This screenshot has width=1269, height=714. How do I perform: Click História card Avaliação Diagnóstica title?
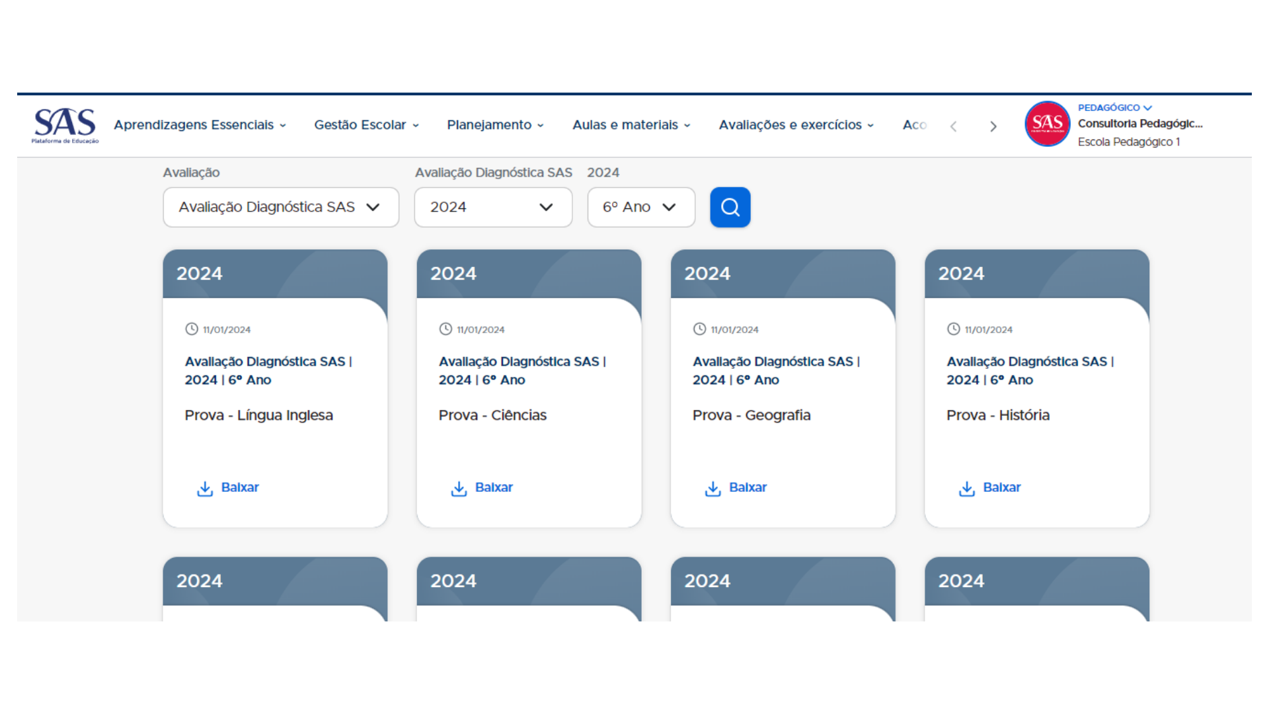click(x=1030, y=371)
